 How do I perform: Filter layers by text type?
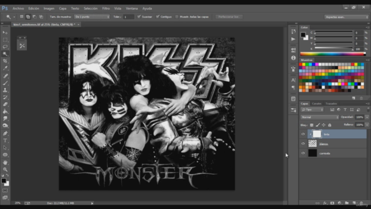pyautogui.click(x=345, y=110)
